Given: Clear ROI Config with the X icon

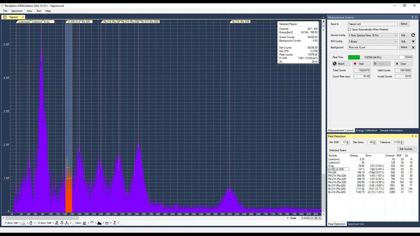Looking at the screenshot, I should (x=413, y=41).
